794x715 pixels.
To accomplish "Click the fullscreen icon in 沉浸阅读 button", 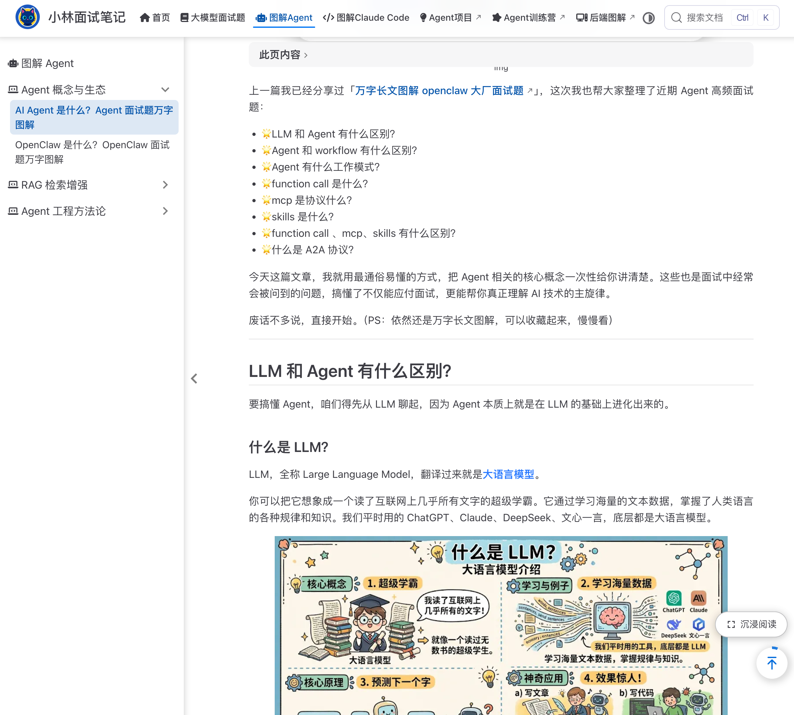I will coord(731,624).
